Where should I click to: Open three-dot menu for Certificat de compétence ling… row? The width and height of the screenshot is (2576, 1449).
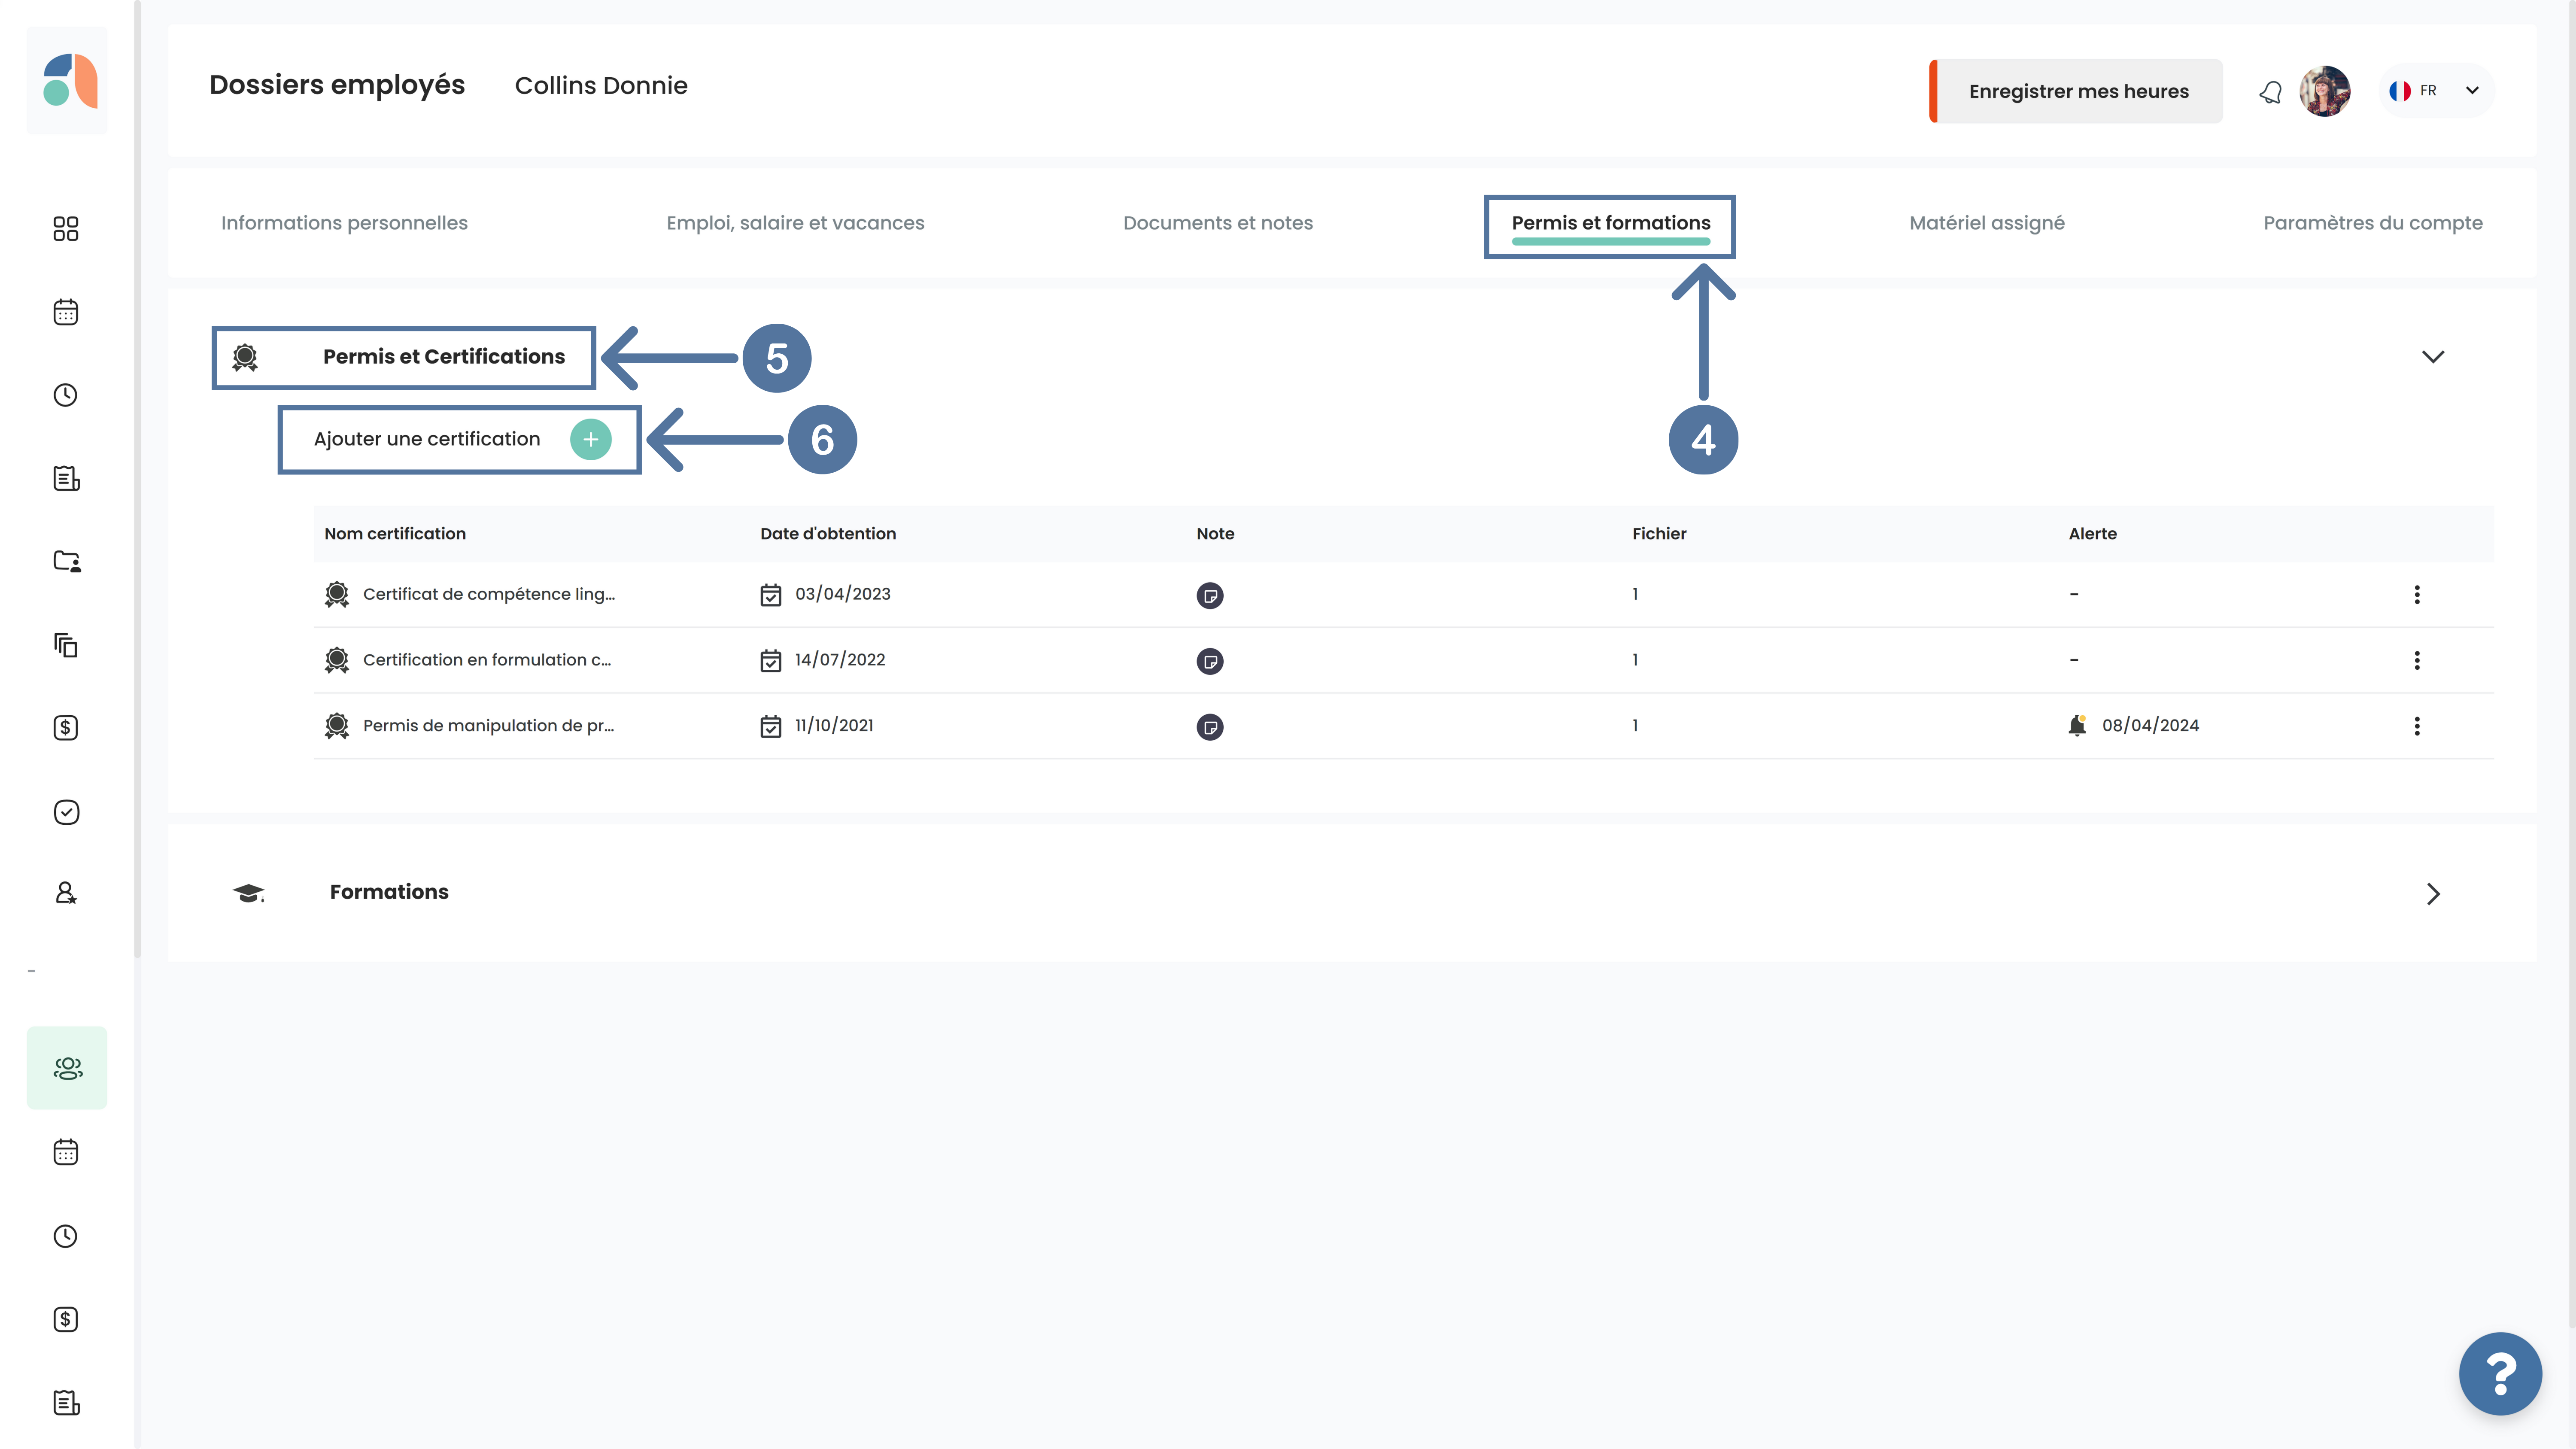point(2417,595)
